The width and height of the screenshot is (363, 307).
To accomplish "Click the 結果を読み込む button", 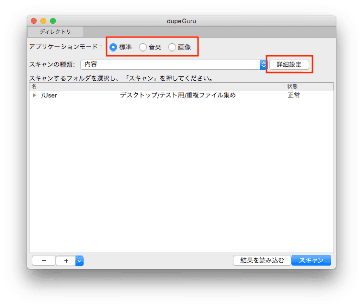I will click(x=262, y=260).
